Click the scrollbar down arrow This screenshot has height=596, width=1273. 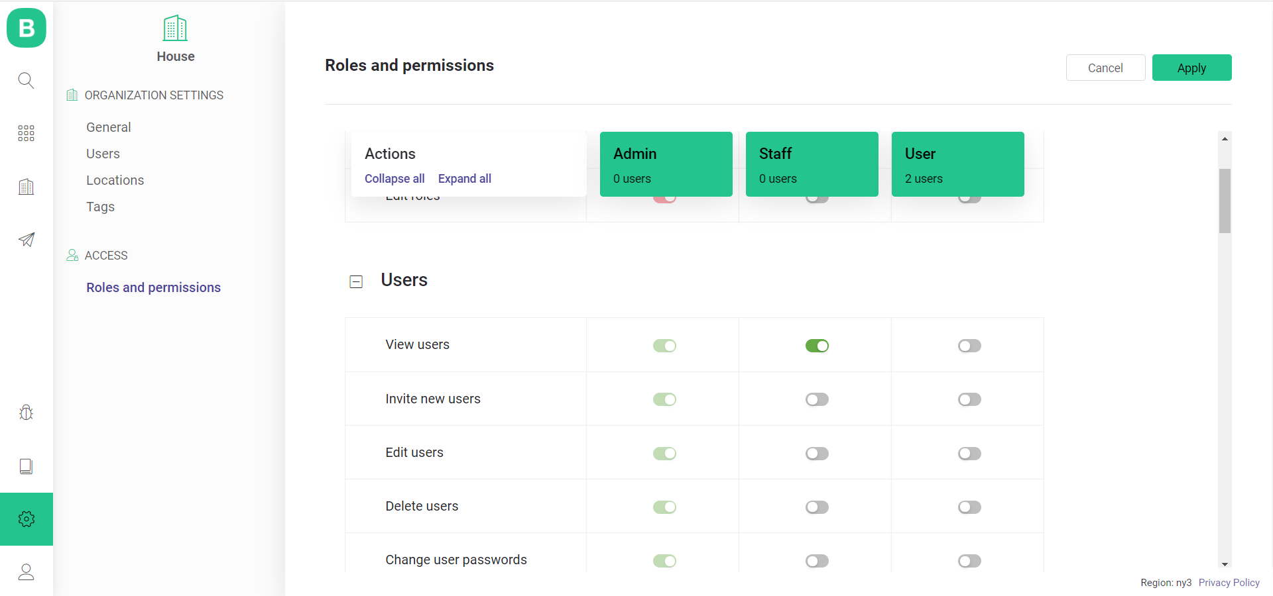pyautogui.click(x=1225, y=564)
